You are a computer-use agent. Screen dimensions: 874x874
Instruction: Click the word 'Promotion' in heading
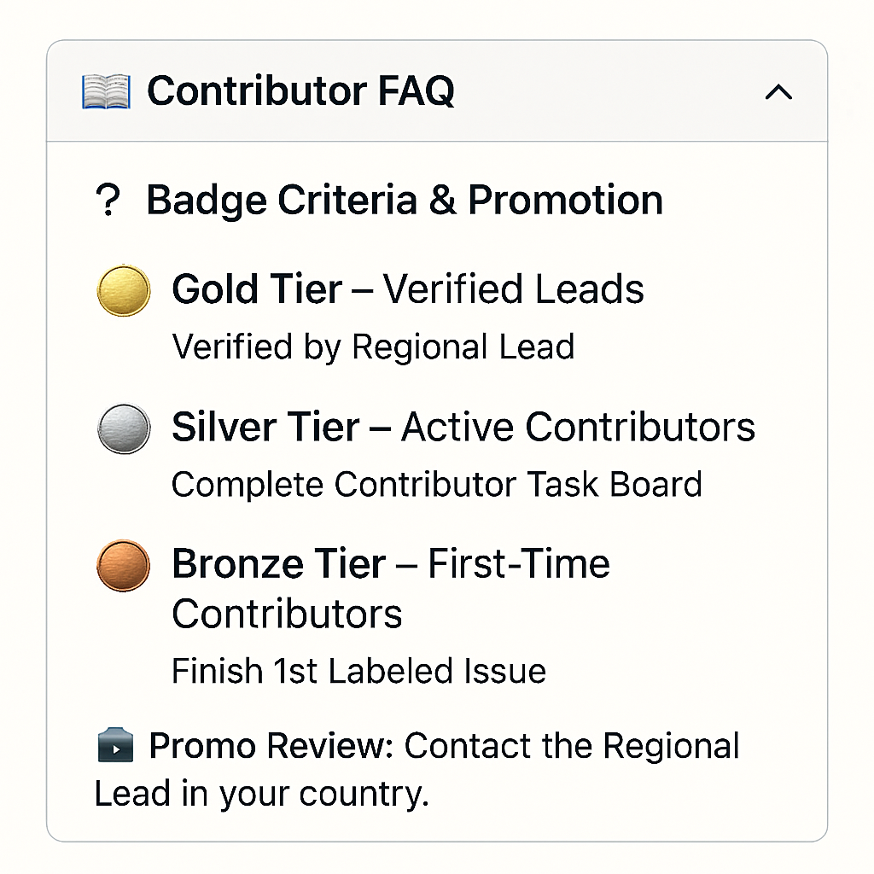tap(565, 201)
